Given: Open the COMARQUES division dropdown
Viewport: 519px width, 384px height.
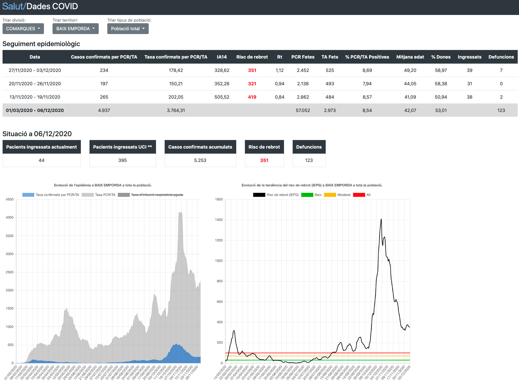Looking at the screenshot, I should 23,29.
